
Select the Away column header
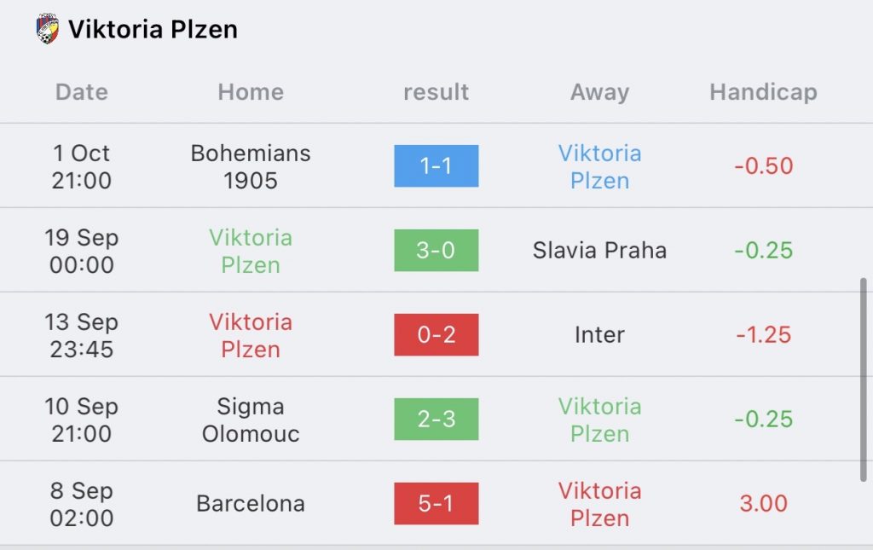click(x=599, y=92)
